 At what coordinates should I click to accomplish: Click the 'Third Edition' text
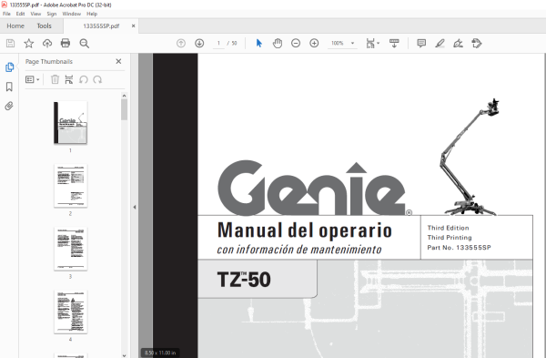pyautogui.click(x=448, y=228)
